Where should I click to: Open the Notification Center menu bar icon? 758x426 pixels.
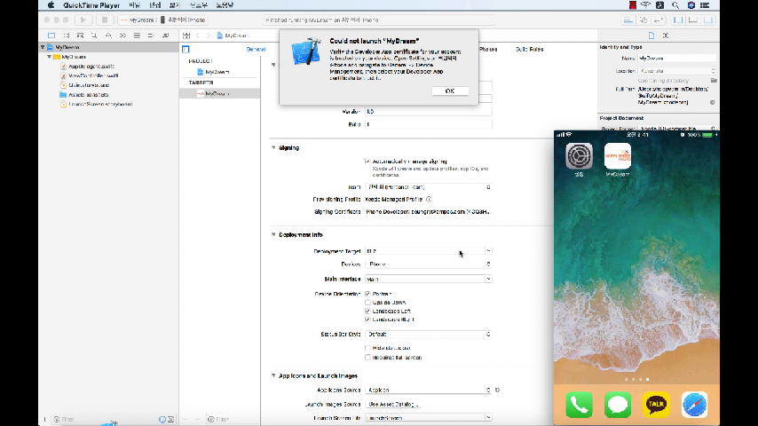[705, 4]
